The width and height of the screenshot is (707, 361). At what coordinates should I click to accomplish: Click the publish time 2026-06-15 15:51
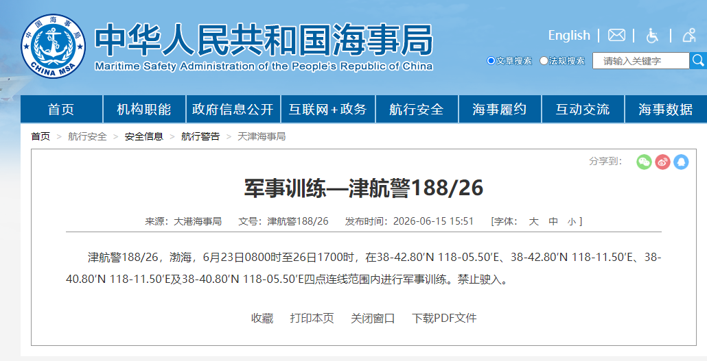coord(433,221)
